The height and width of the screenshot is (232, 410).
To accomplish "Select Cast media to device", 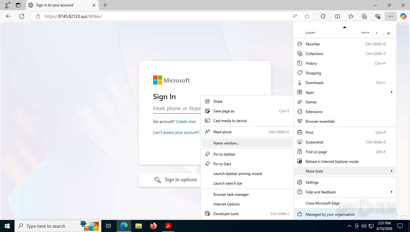I will (247, 121).
